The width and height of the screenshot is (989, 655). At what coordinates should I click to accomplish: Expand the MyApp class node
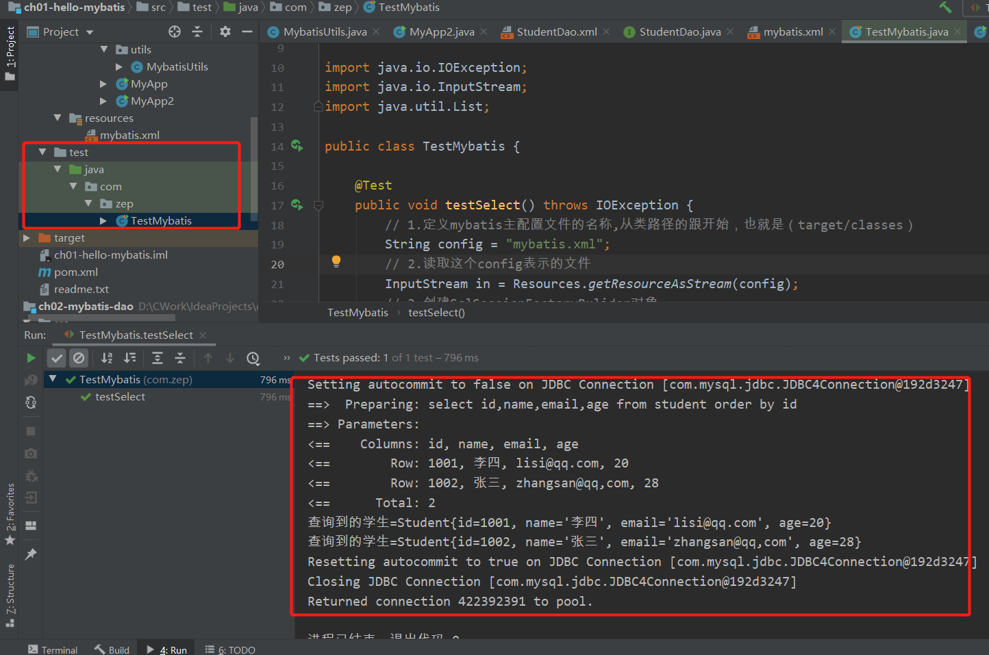click(103, 84)
